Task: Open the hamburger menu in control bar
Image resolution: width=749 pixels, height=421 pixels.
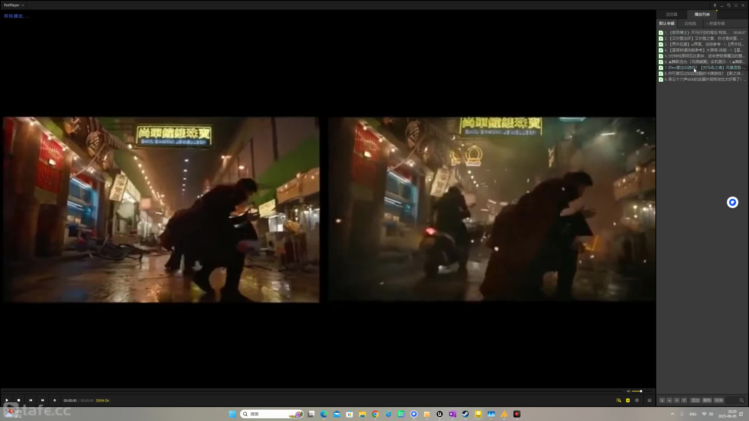Action: tap(650, 401)
